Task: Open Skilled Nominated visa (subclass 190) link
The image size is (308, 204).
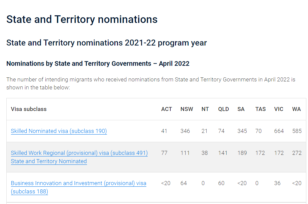Action: click(x=59, y=131)
